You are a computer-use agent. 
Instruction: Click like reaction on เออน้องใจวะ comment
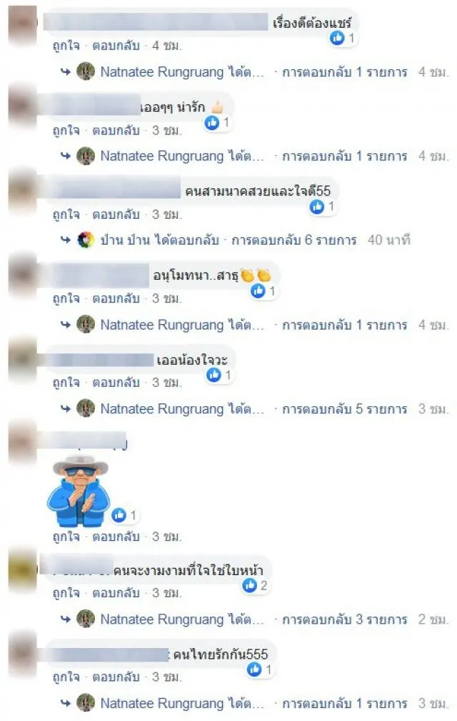pyautogui.click(x=214, y=375)
